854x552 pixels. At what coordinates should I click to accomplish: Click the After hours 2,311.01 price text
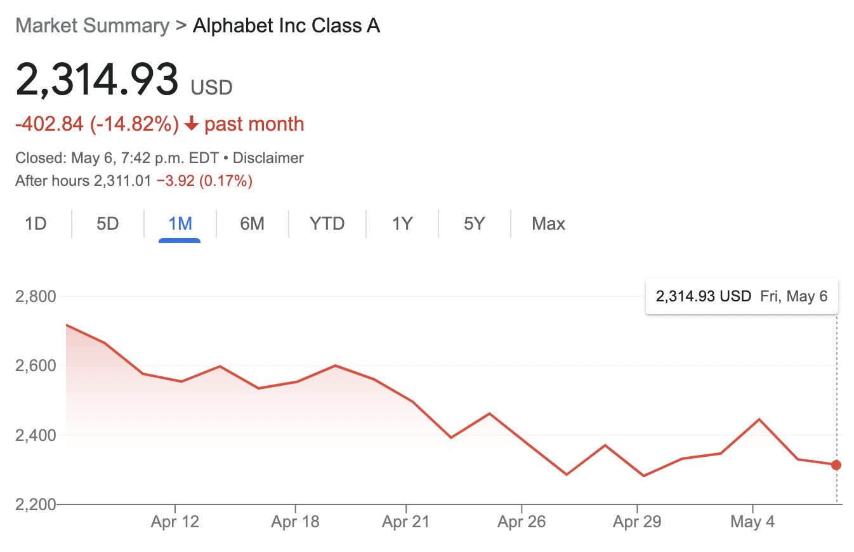[x=83, y=181]
